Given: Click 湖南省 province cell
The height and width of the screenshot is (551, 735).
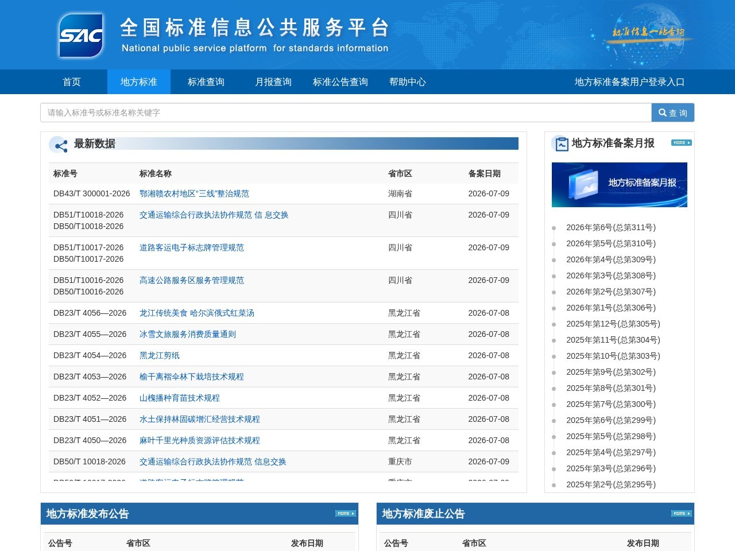Looking at the screenshot, I should [x=400, y=194].
